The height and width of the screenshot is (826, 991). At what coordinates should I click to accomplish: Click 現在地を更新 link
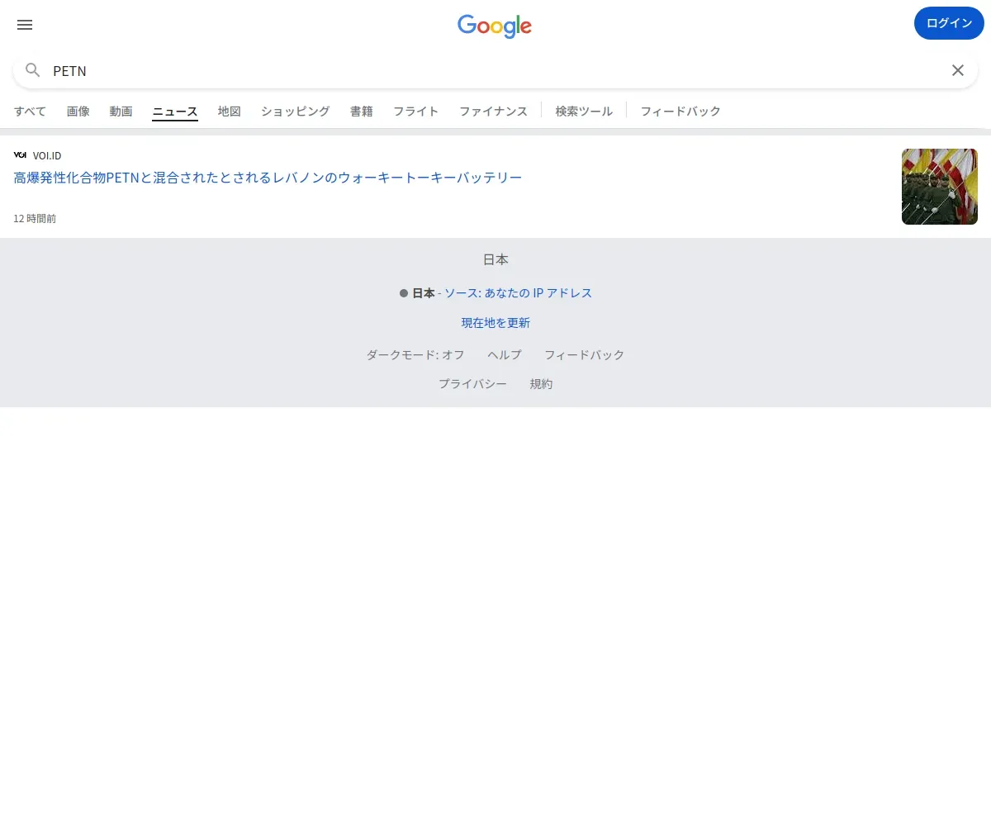495,323
